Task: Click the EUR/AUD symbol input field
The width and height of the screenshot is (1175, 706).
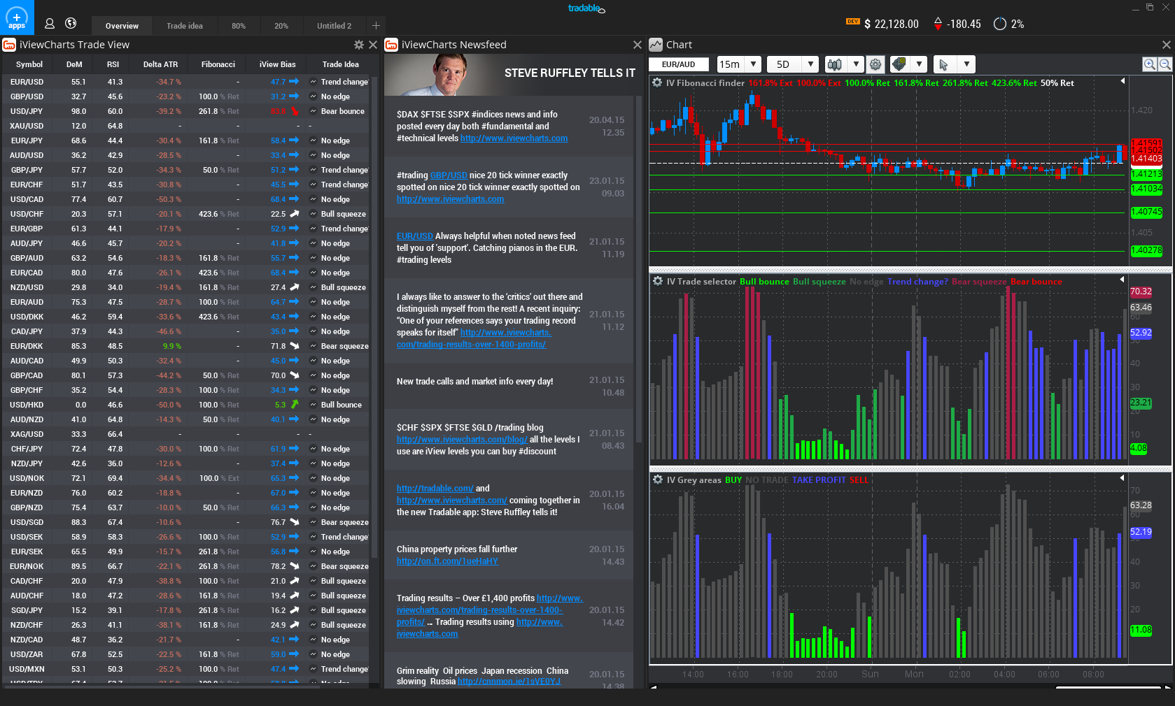Action: coord(679,64)
